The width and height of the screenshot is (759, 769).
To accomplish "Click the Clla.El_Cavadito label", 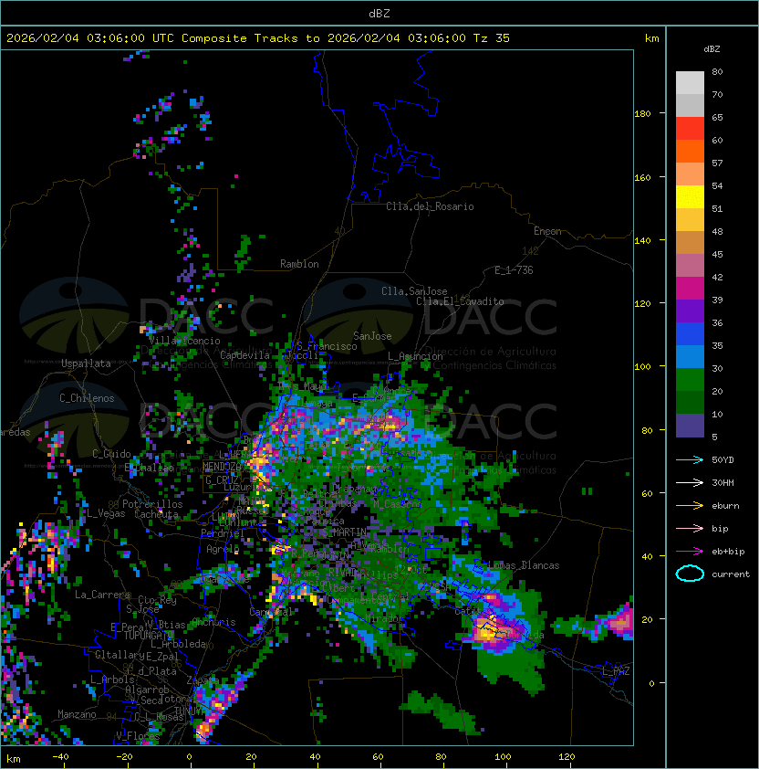I will pos(460,301).
